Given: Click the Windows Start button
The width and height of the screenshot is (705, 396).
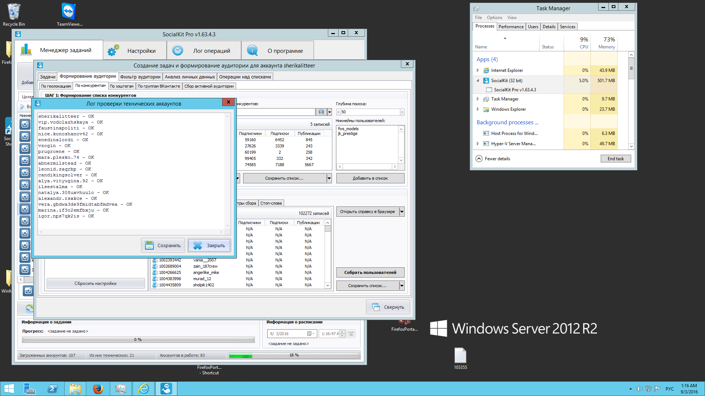Looking at the screenshot, I should (x=9, y=389).
